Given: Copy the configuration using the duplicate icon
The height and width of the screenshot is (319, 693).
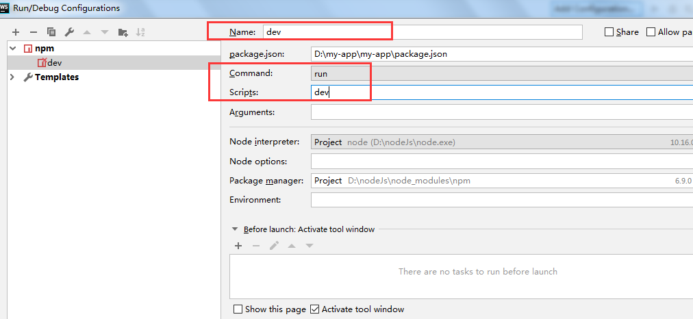Looking at the screenshot, I should 51,31.
